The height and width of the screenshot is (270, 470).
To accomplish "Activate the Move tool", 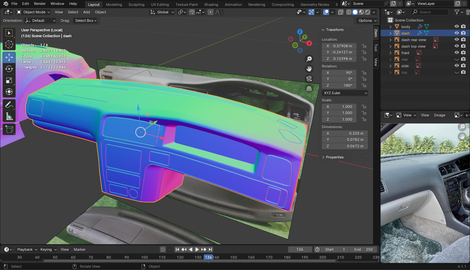I will pyautogui.click(x=9, y=57).
